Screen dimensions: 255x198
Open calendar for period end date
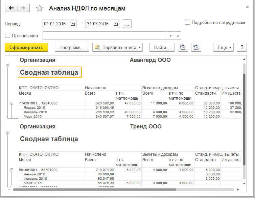click(116, 24)
